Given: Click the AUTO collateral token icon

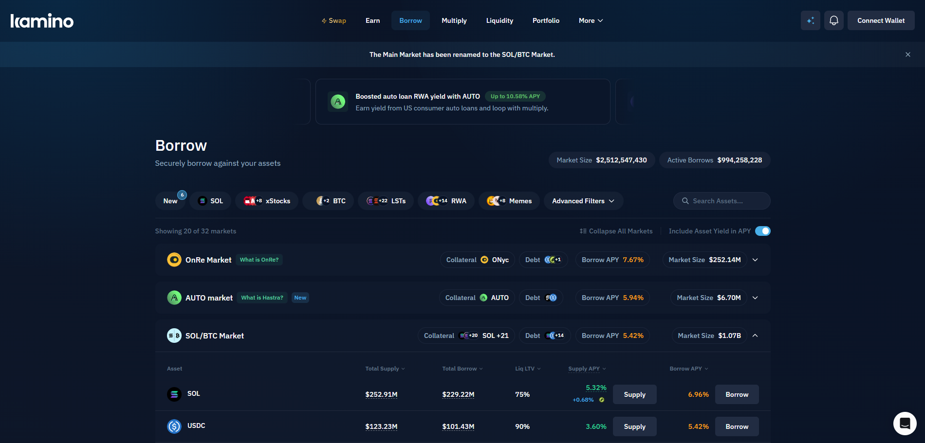Looking at the screenshot, I should [x=483, y=298].
